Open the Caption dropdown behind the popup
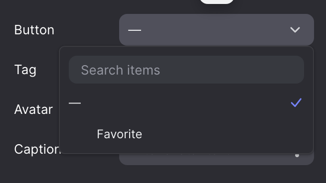The height and width of the screenshot is (183, 326). (x=216, y=159)
